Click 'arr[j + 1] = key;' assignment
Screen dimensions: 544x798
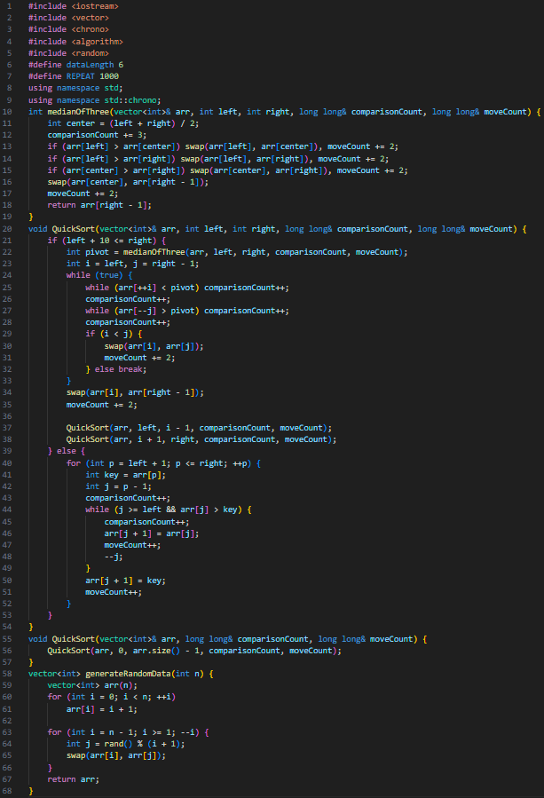(x=126, y=581)
